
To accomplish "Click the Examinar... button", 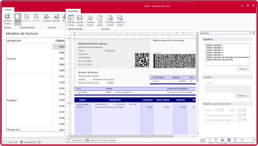I will tap(242, 96).
